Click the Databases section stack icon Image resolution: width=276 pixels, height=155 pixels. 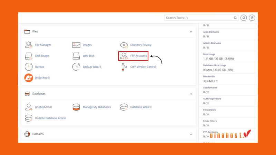click(x=27, y=94)
